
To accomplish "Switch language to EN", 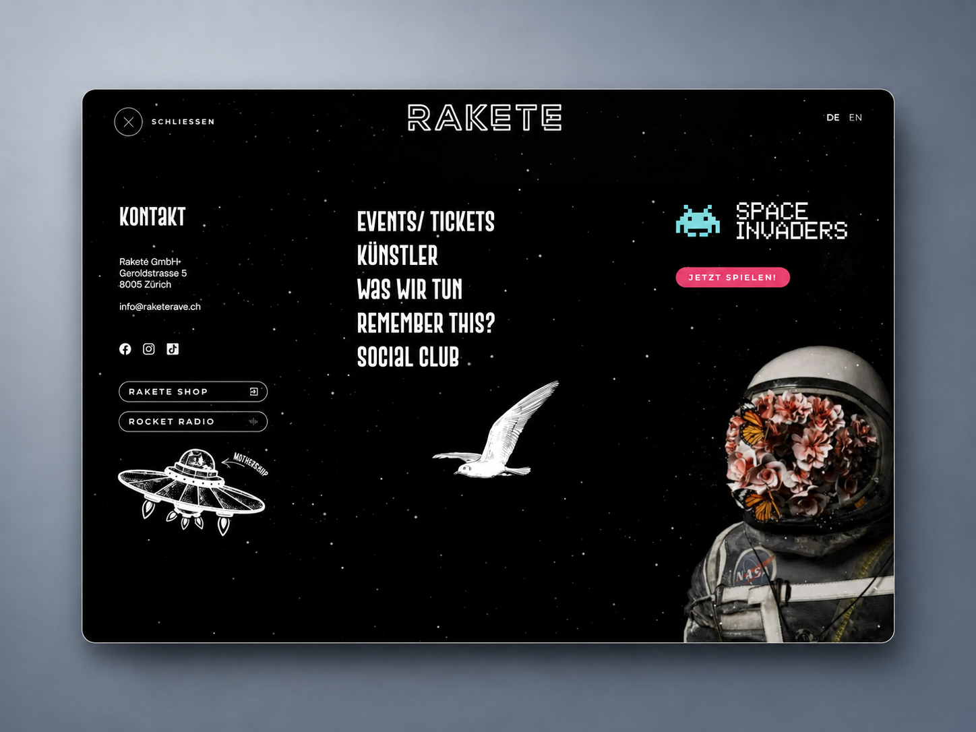I will (855, 117).
